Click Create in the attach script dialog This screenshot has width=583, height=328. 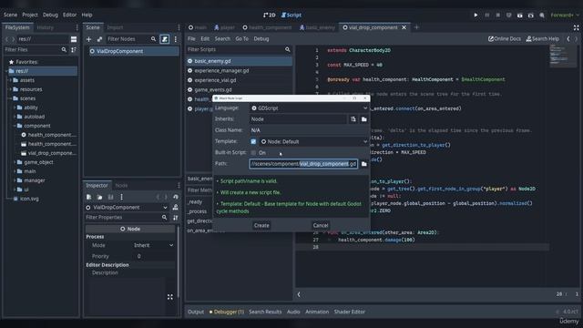[x=261, y=225]
